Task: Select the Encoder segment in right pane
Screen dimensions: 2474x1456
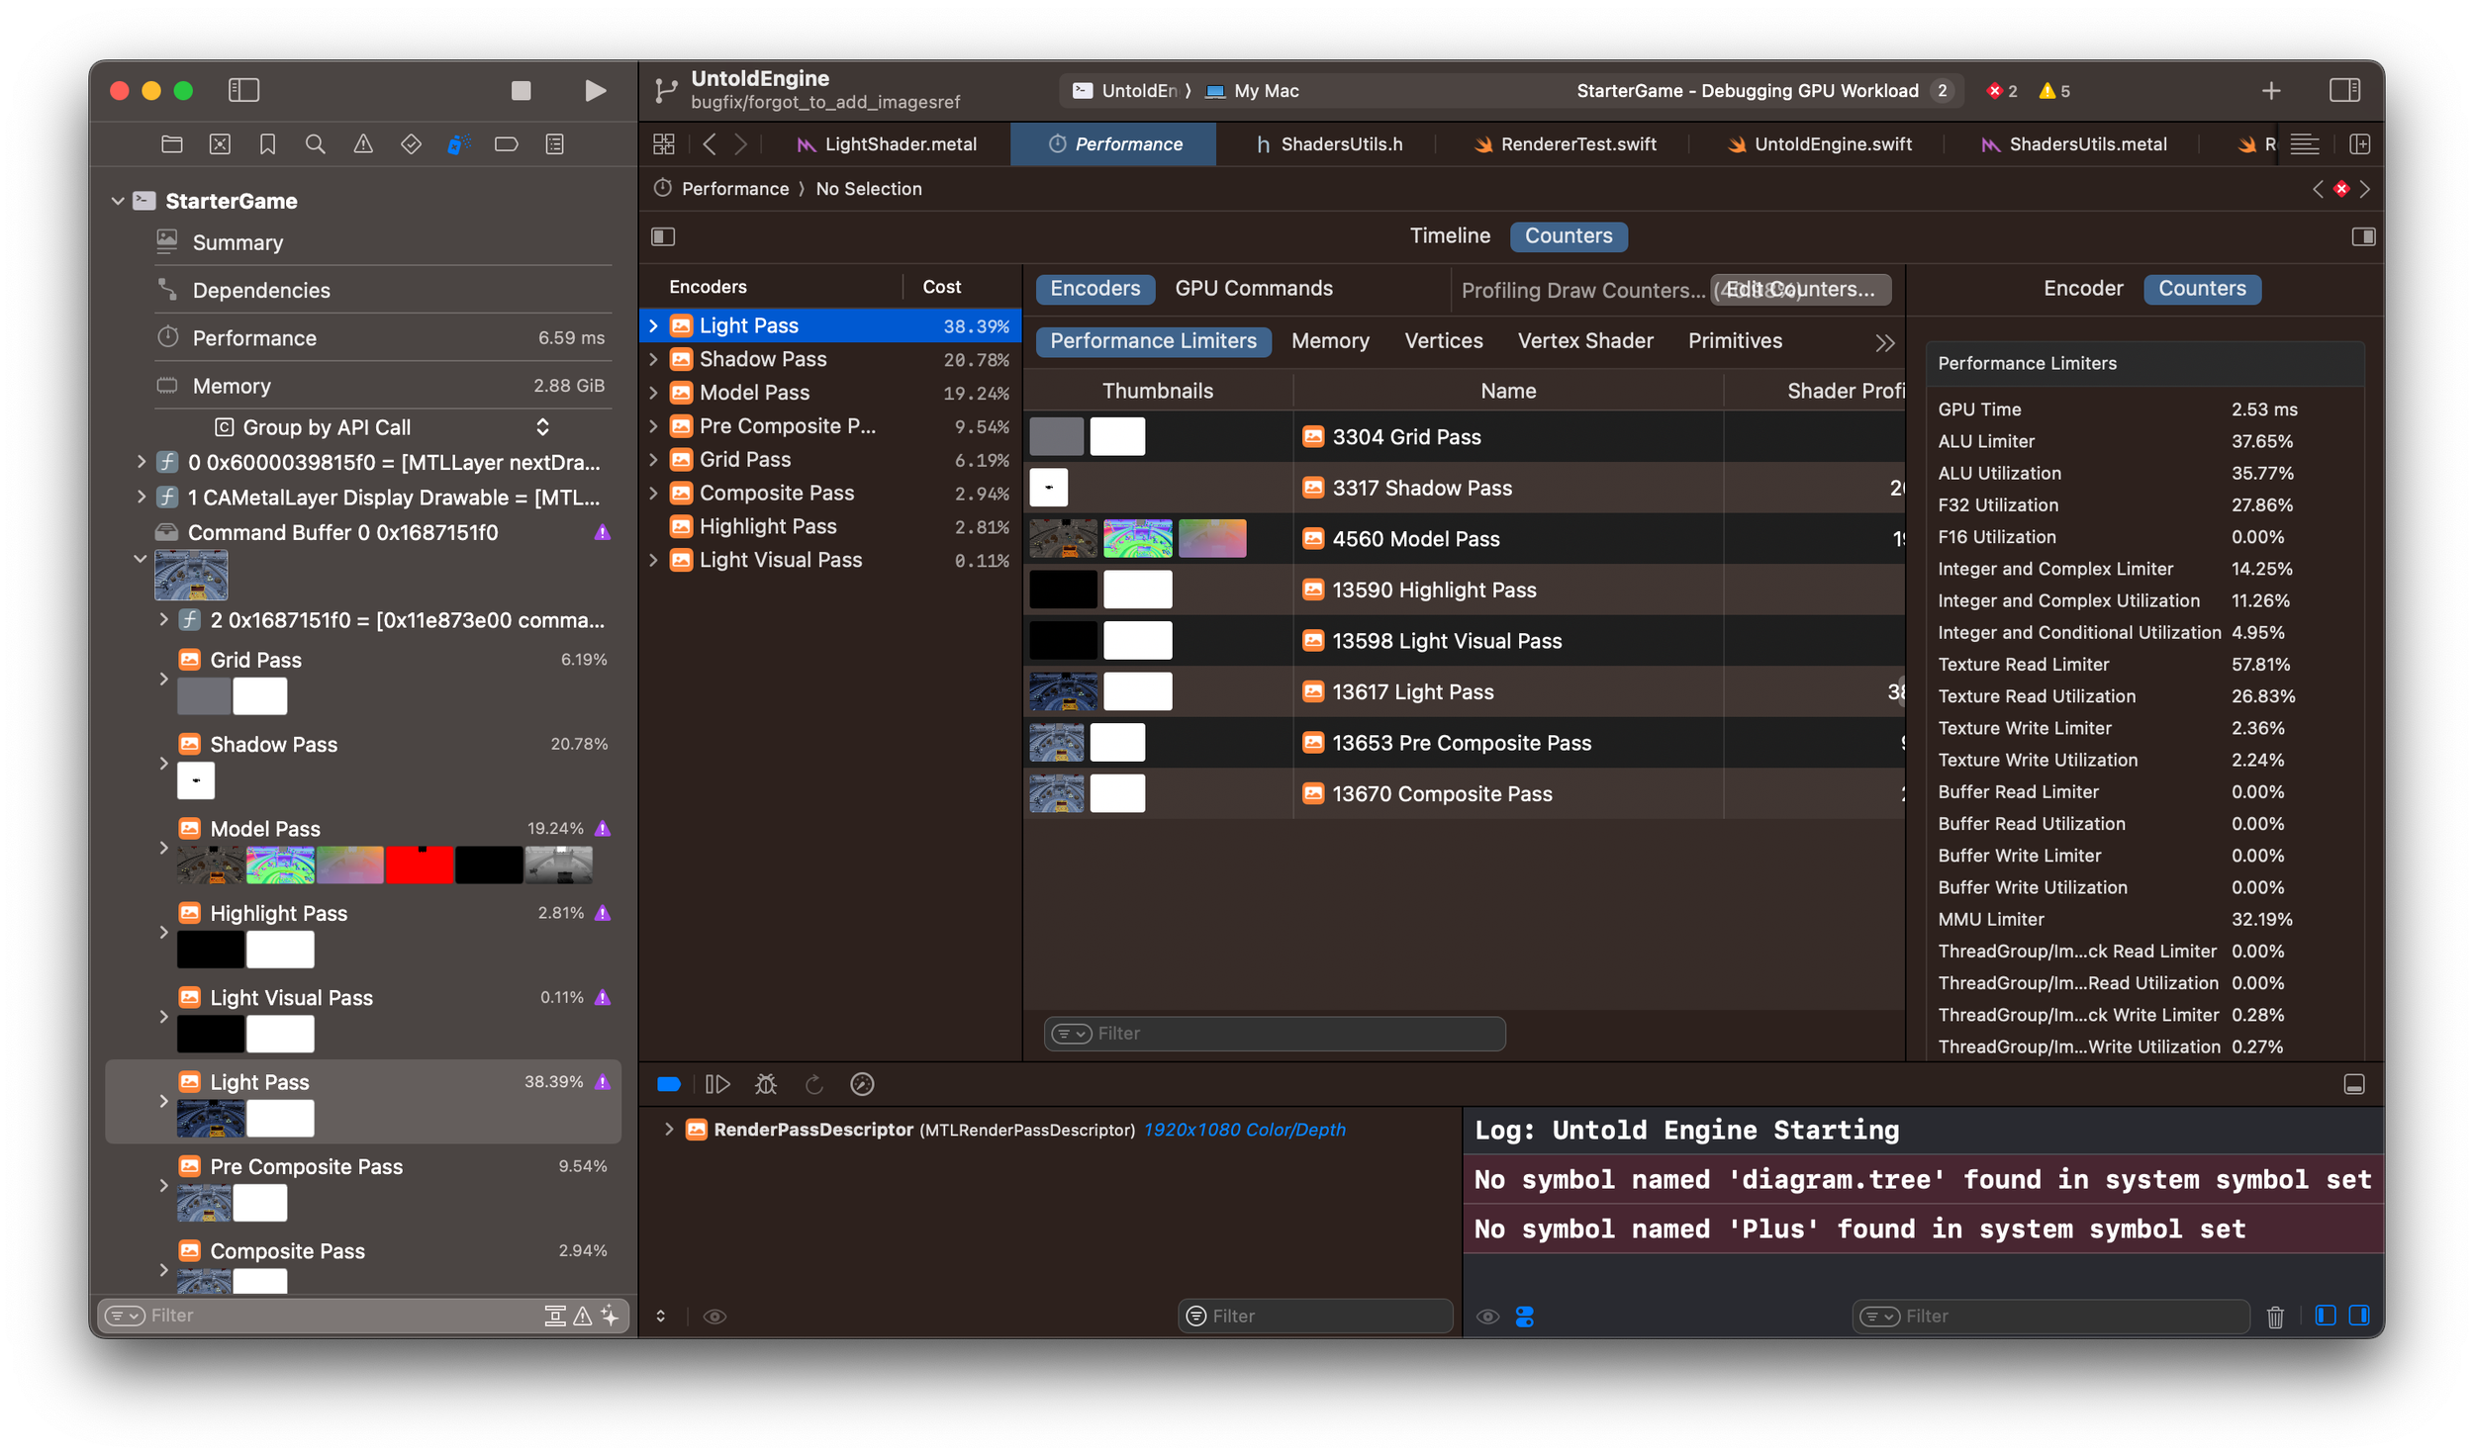Action: (2083, 288)
